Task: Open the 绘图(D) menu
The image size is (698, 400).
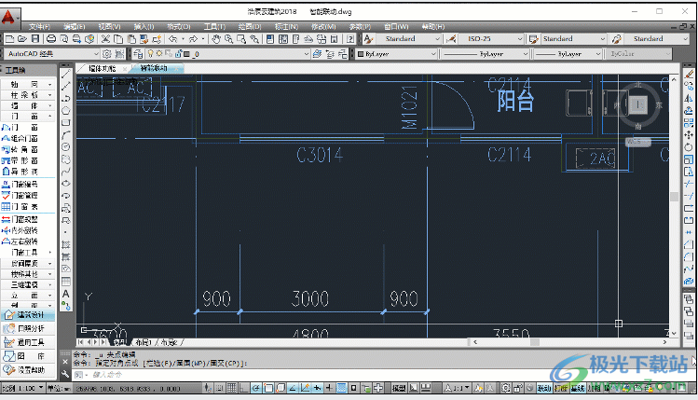Action: point(250,27)
